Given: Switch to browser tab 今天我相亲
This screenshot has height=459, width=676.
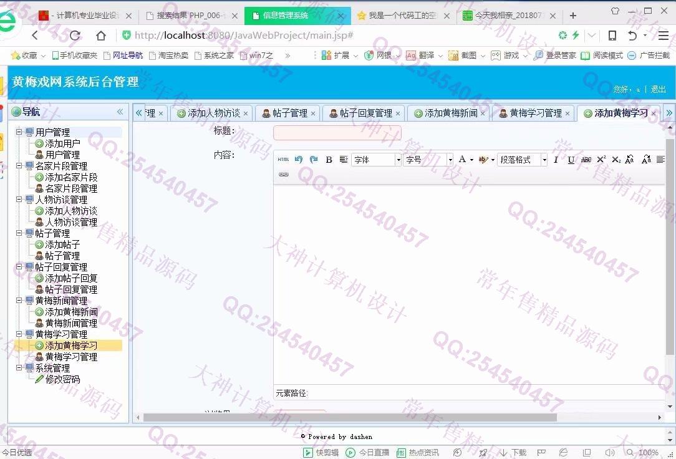Looking at the screenshot, I should click(x=508, y=16).
